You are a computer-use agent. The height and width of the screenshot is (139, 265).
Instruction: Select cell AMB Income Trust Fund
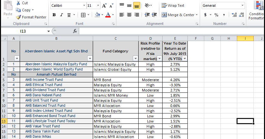click(56, 80)
